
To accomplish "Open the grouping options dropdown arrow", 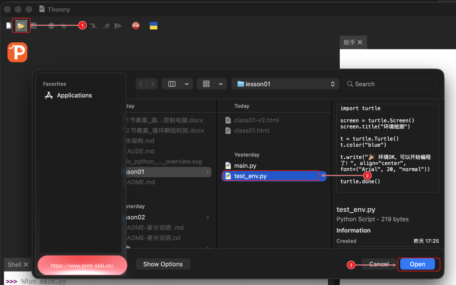I will 221,84.
